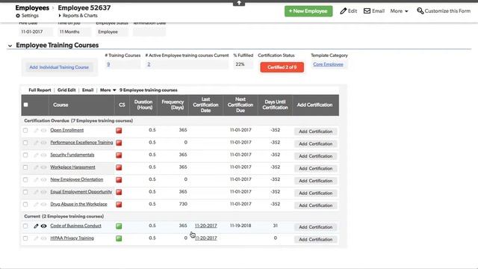Click the eye view icon for Workplace Harassment
This screenshot has height=269, width=478.
point(43,167)
